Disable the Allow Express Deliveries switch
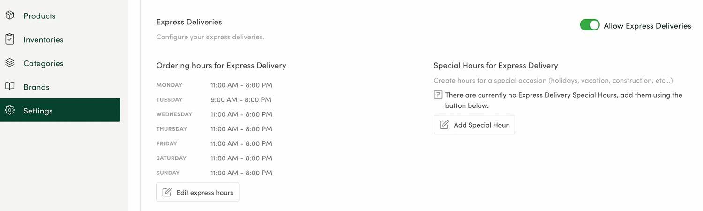This screenshot has width=703, height=211. click(590, 25)
